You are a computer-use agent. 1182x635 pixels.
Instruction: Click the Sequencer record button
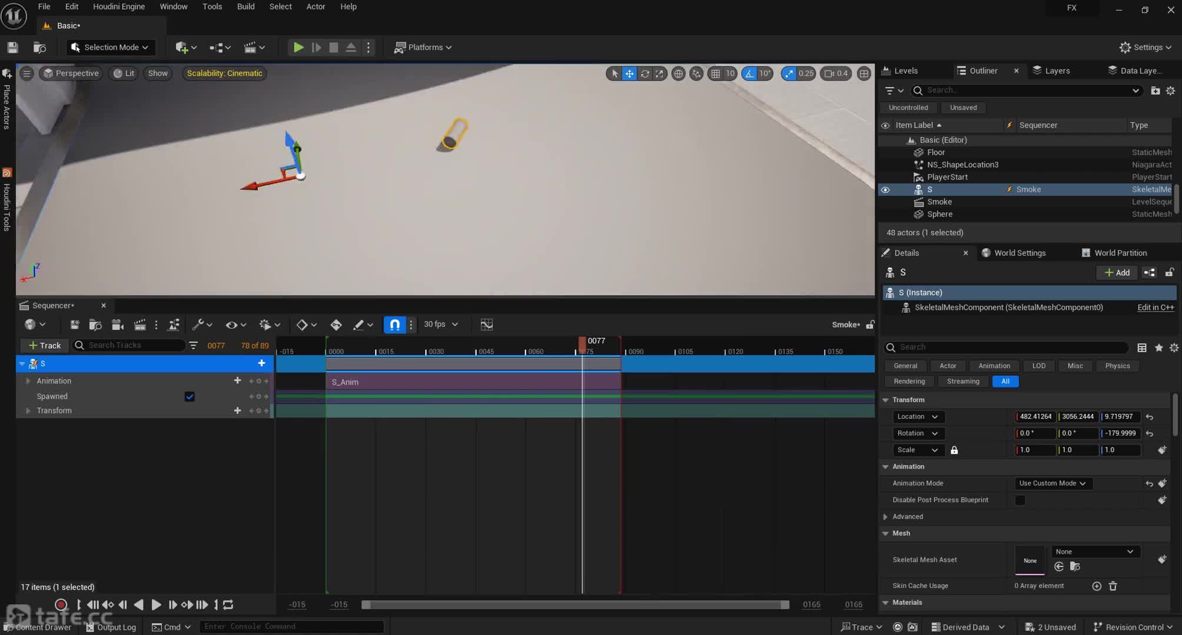point(61,604)
